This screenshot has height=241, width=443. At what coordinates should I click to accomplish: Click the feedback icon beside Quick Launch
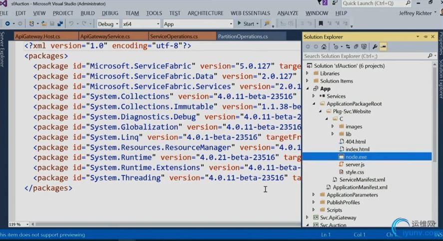tap(335, 3)
